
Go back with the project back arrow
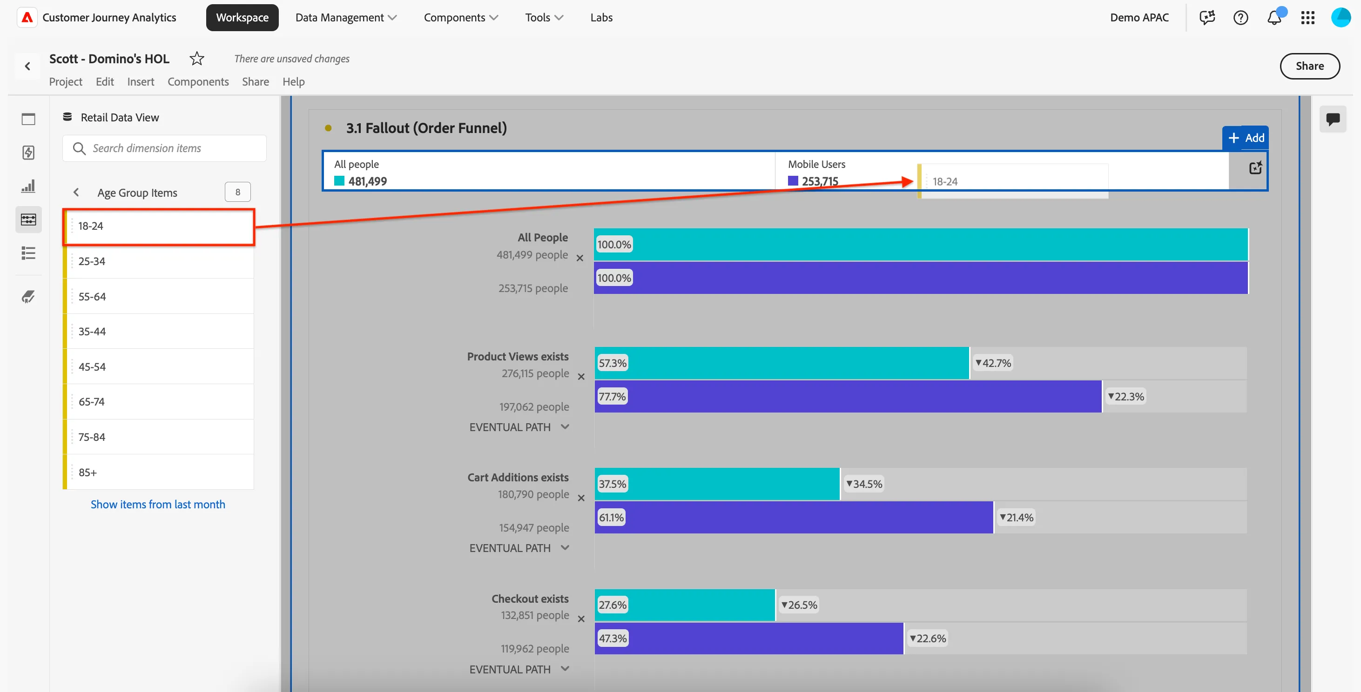click(x=27, y=66)
